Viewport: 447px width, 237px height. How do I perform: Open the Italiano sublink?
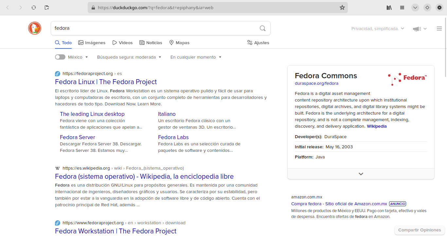tap(167, 114)
